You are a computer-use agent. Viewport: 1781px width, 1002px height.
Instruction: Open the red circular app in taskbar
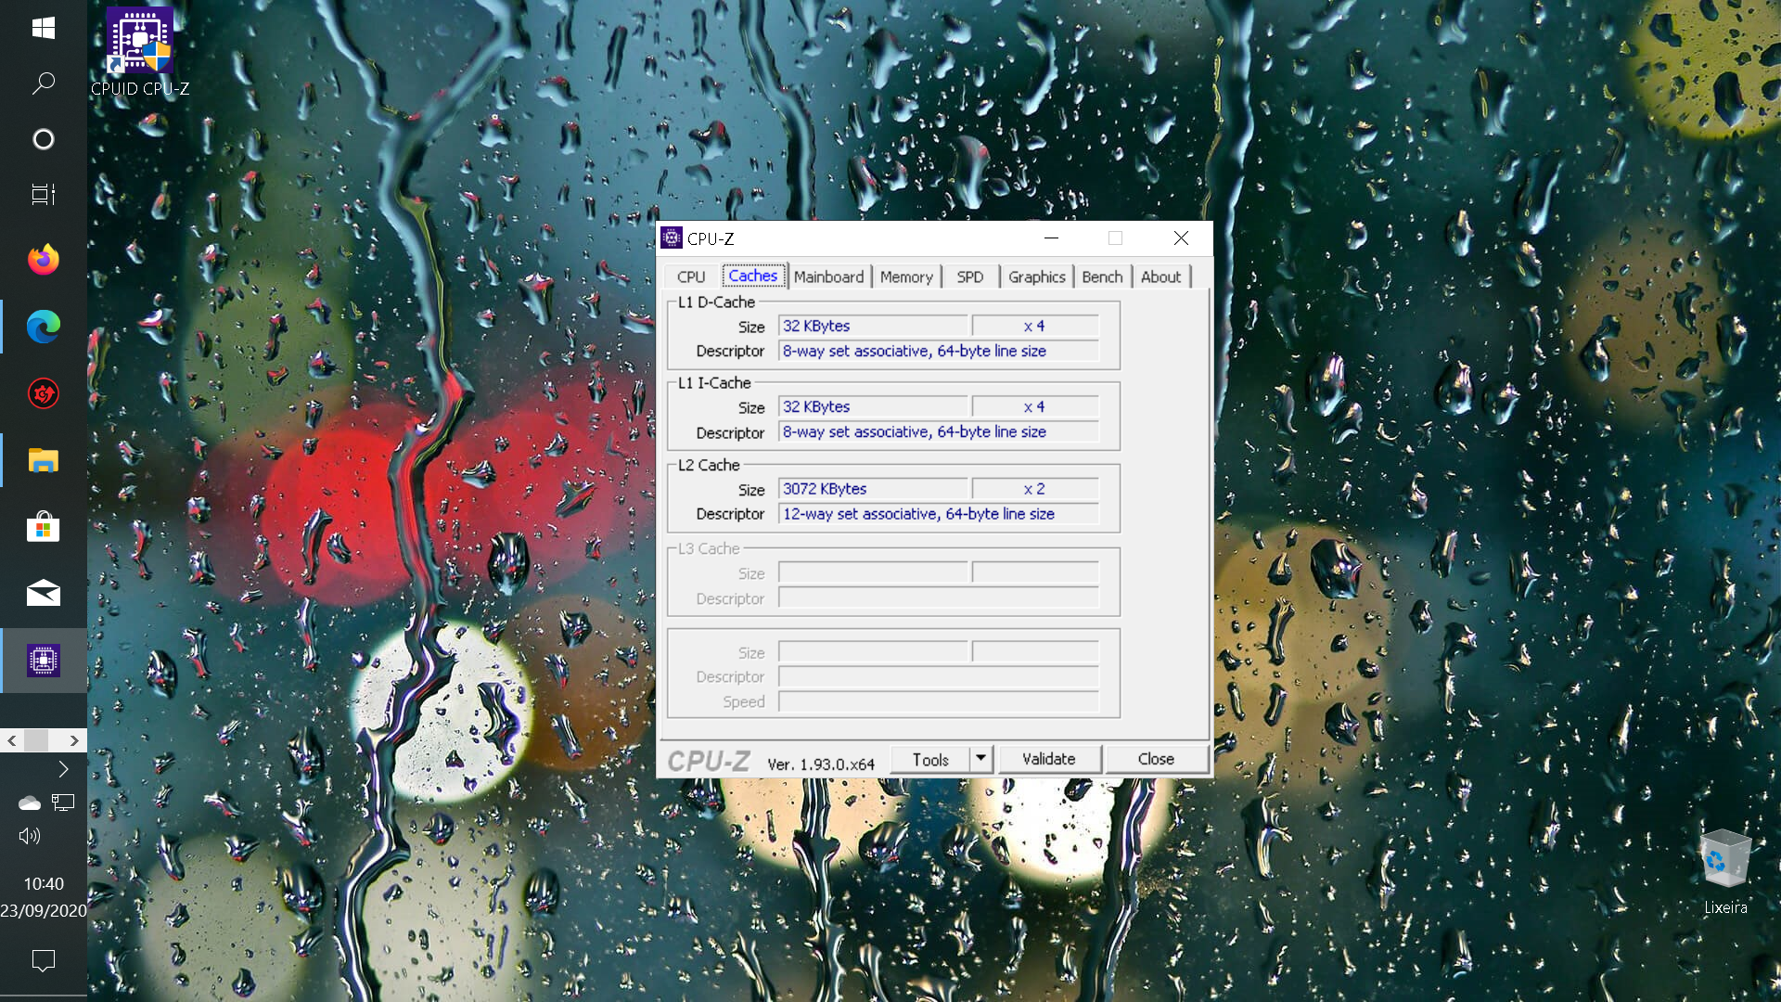pyautogui.click(x=44, y=393)
